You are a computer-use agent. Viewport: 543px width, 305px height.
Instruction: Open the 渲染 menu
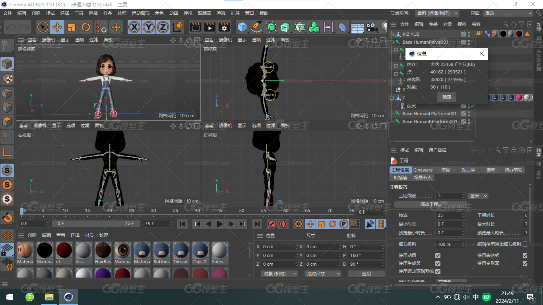pos(221,13)
